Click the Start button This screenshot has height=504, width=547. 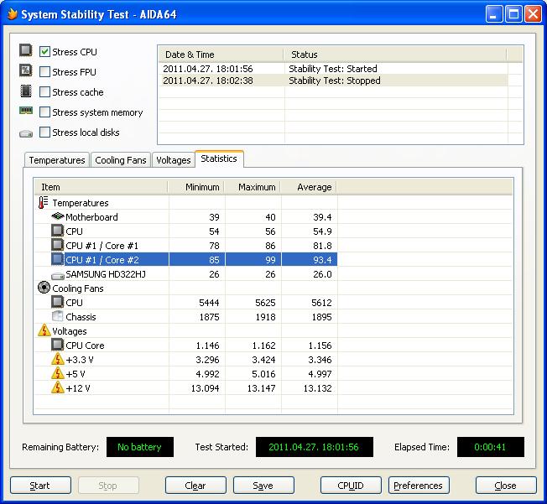(x=40, y=486)
